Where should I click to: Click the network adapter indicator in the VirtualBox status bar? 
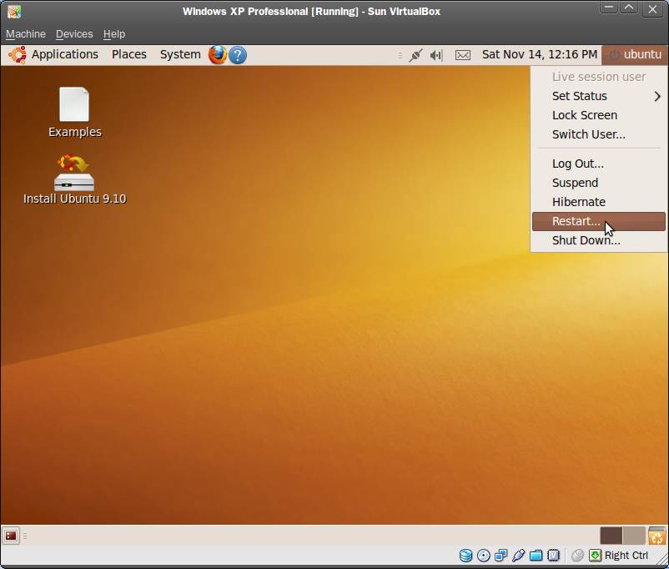tap(500, 556)
